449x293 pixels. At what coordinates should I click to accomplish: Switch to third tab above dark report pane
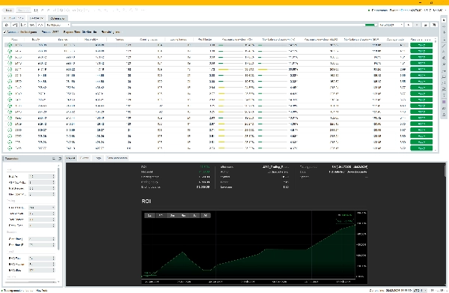(99, 158)
